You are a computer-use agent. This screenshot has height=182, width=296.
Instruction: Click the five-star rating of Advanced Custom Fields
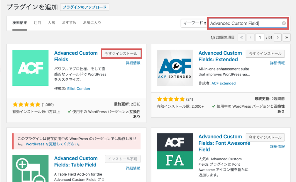pyautogui.click(x=26, y=104)
